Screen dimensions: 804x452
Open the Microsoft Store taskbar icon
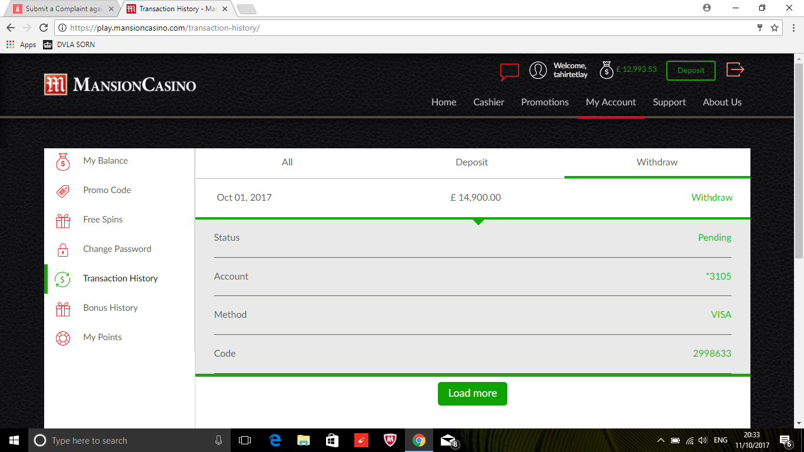pyautogui.click(x=332, y=440)
